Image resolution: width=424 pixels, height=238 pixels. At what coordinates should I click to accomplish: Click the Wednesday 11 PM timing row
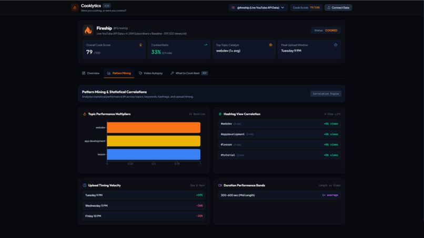click(x=144, y=205)
